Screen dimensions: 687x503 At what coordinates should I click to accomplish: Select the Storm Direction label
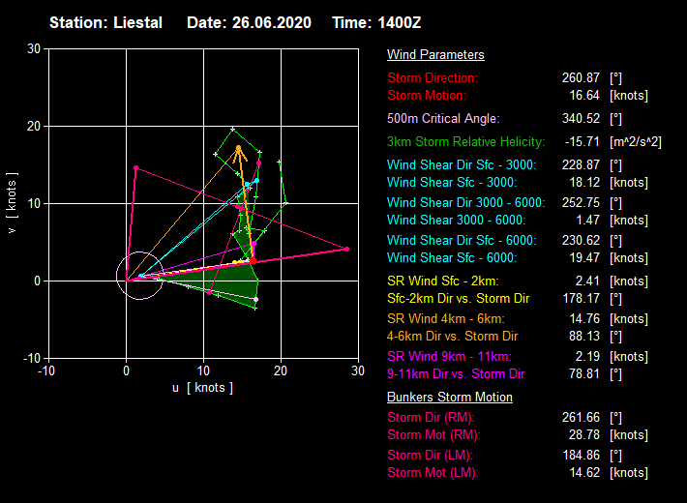[433, 78]
